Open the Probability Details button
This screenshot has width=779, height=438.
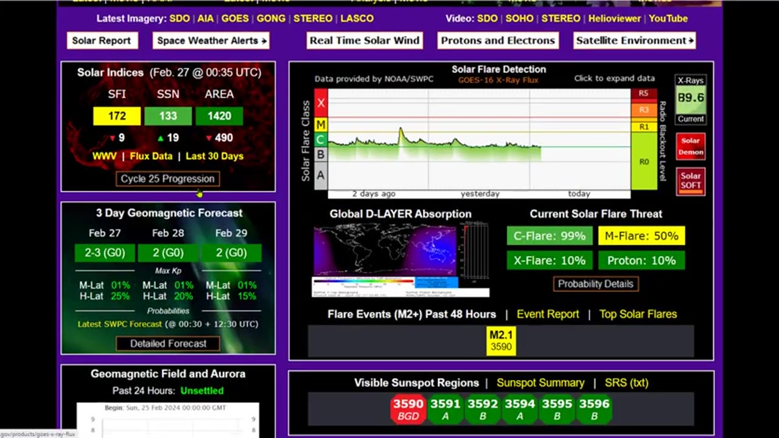[x=596, y=284]
